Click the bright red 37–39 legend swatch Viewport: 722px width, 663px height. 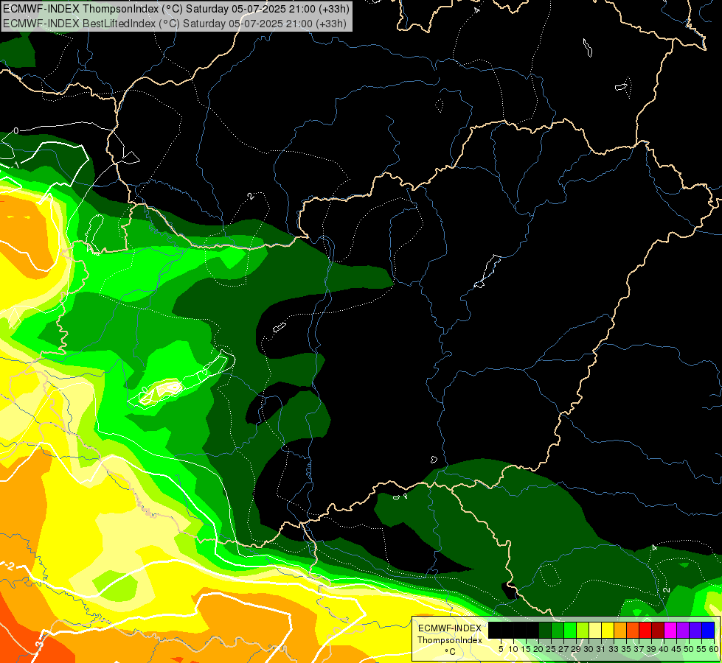[645, 630]
